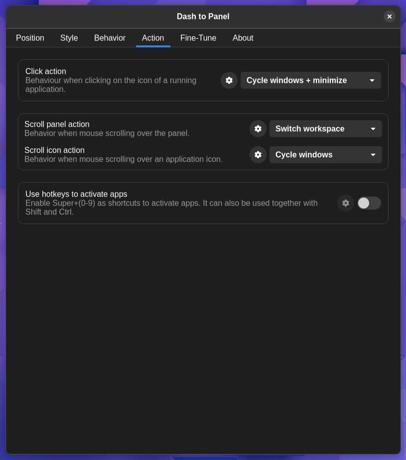This screenshot has height=460, width=406.
Task: Switch to the About tab
Action: (x=243, y=38)
